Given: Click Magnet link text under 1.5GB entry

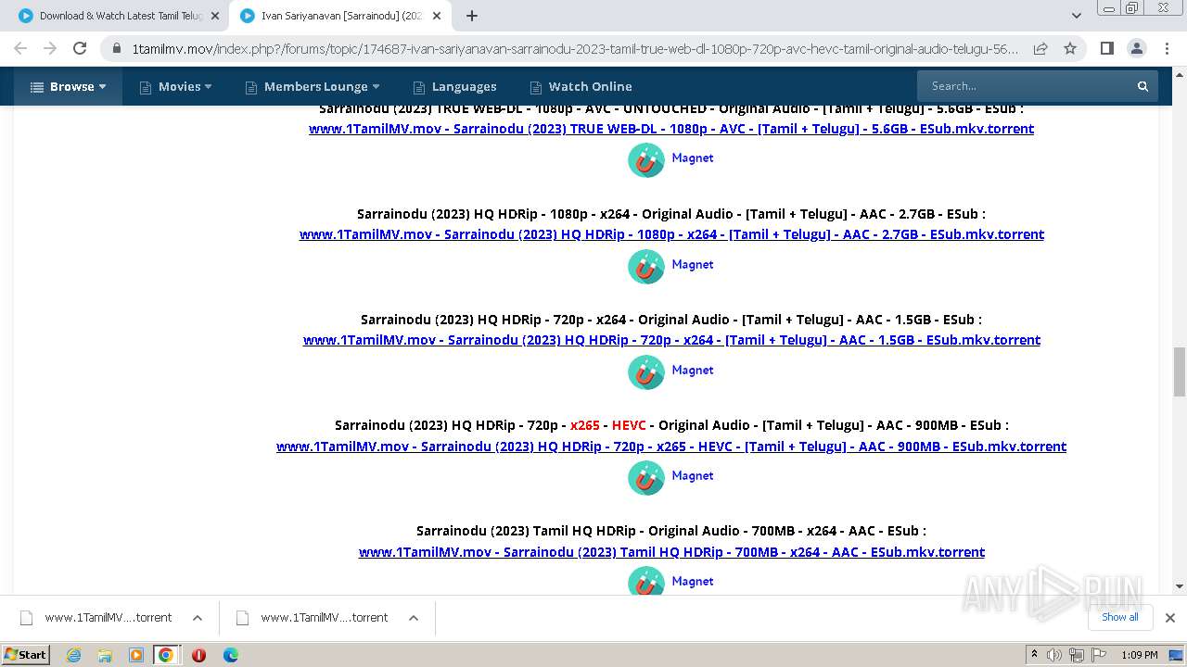Looking at the screenshot, I should pyautogui.click(x=693, y=370).
